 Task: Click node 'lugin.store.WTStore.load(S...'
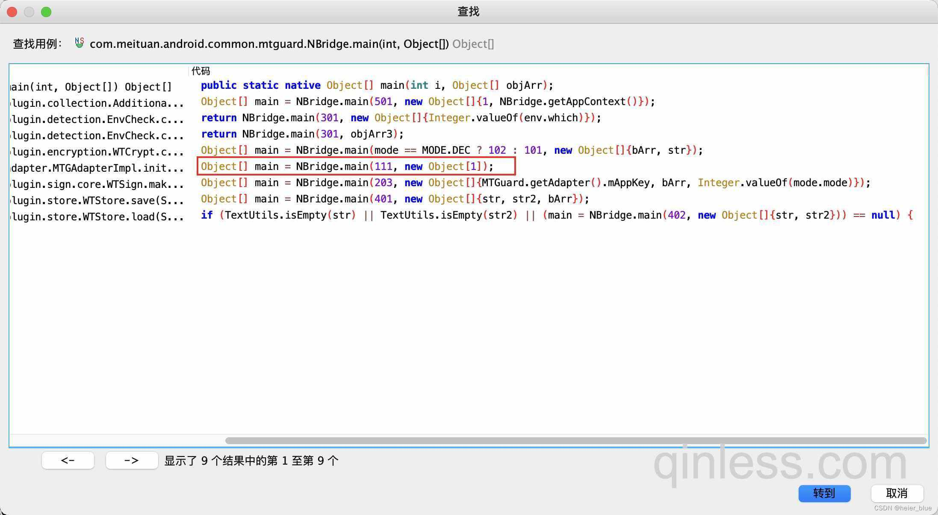(97, 217)
